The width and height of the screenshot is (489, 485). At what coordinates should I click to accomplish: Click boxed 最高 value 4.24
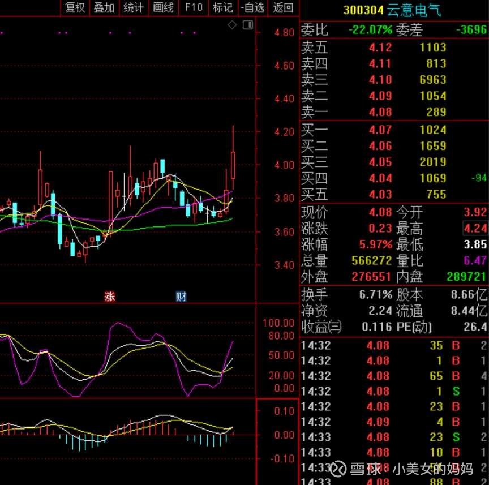pyautogui.click(x=475, y=228)
